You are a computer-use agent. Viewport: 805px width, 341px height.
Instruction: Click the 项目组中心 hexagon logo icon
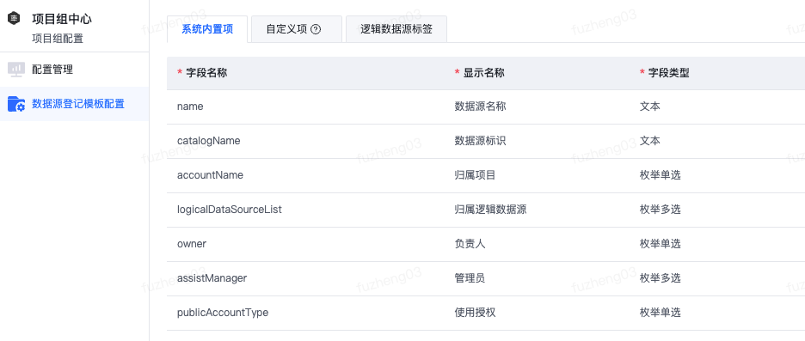15,19
